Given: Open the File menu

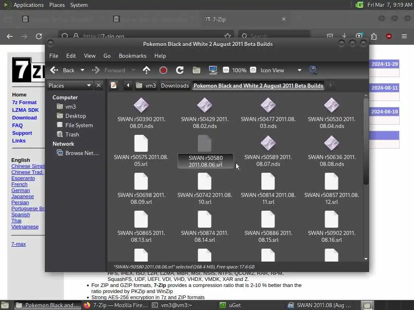Looking at the screenshot, I should point(54,56).
